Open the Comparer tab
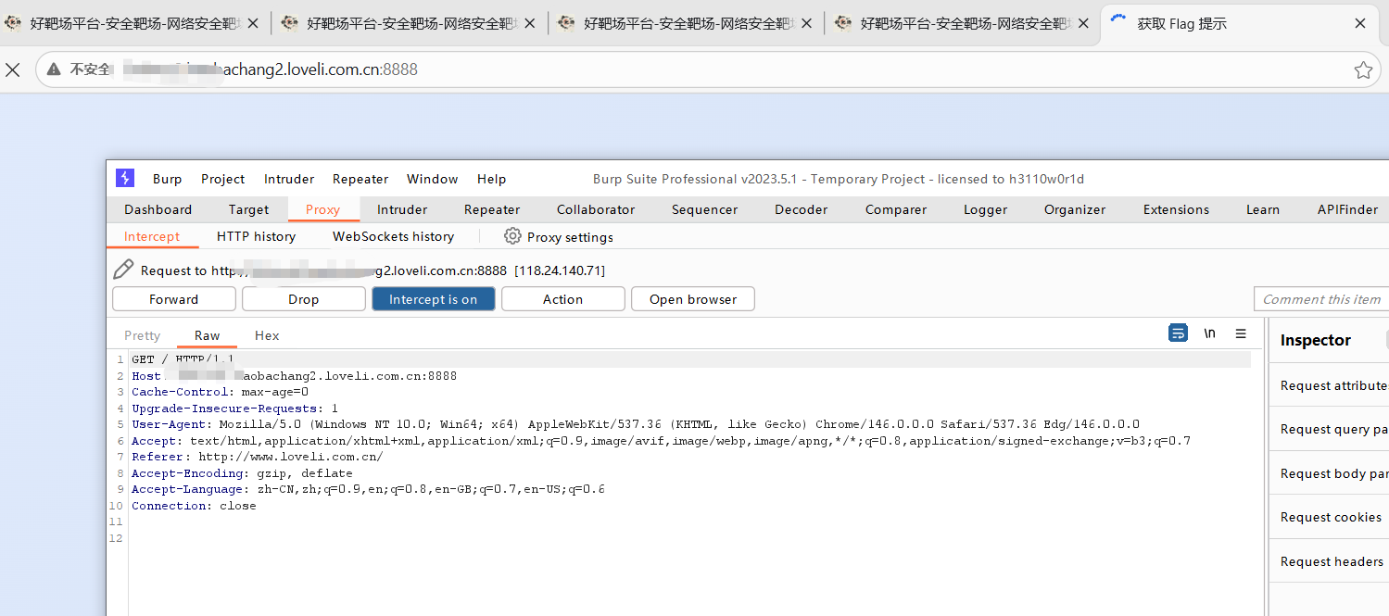This screenshot has height=616, width=1389. (x=896, y=209)
